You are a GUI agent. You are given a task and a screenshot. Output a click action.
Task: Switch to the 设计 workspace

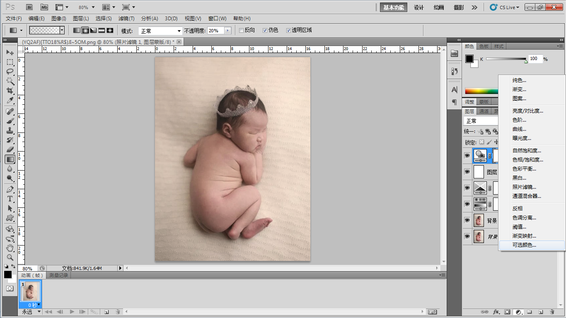coord(419,7)
